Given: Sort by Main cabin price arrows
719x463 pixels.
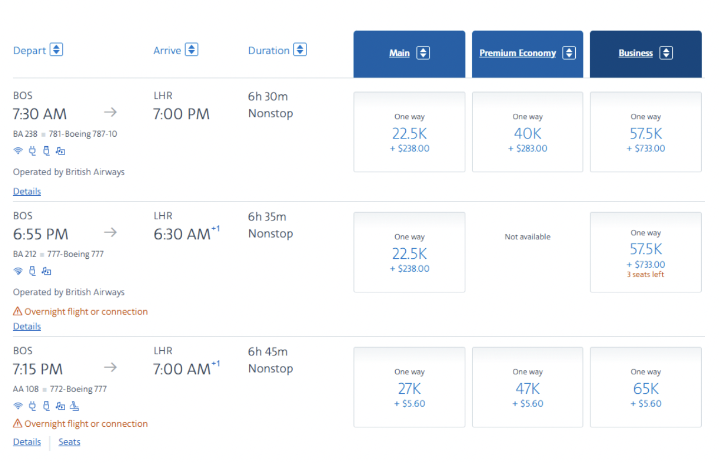Looking at the screenshot, I should [423, 53].
